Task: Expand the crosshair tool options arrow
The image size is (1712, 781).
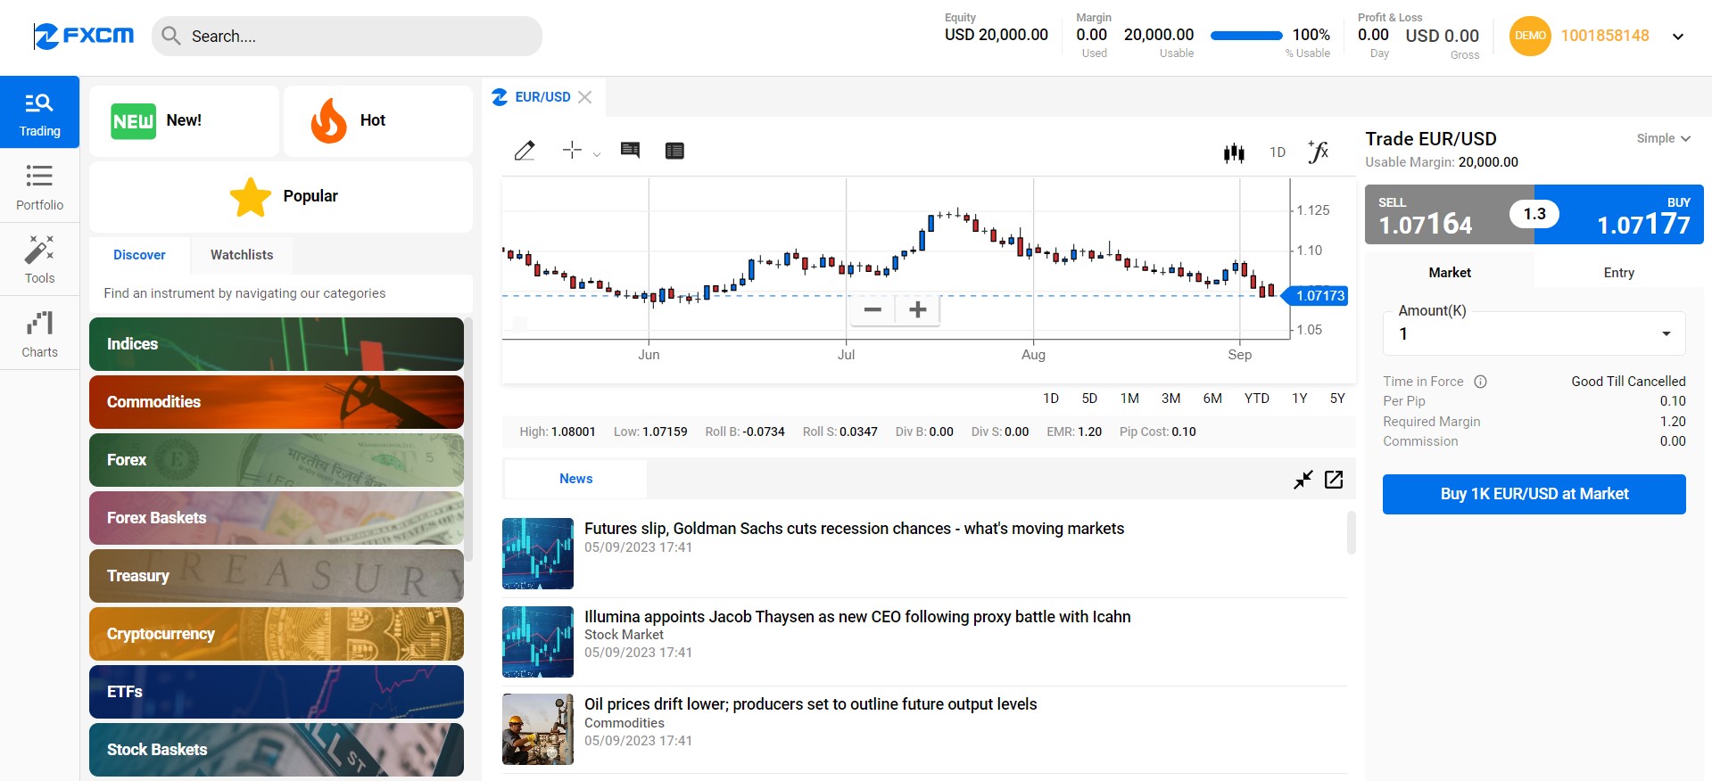Action: point(597,154)
